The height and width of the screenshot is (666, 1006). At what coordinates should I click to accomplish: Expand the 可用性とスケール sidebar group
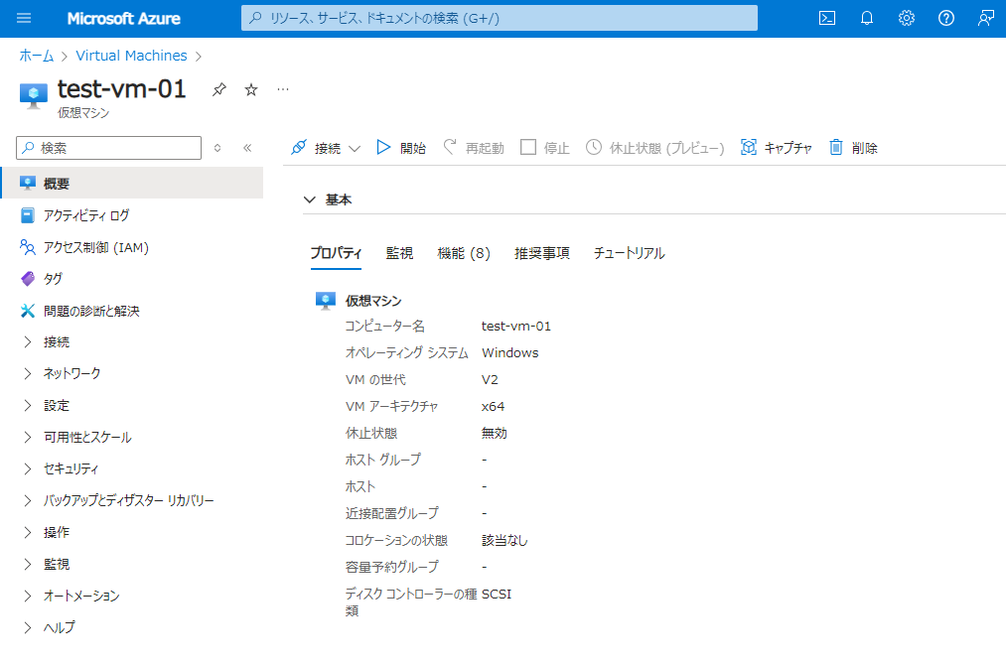pos(28,437)
